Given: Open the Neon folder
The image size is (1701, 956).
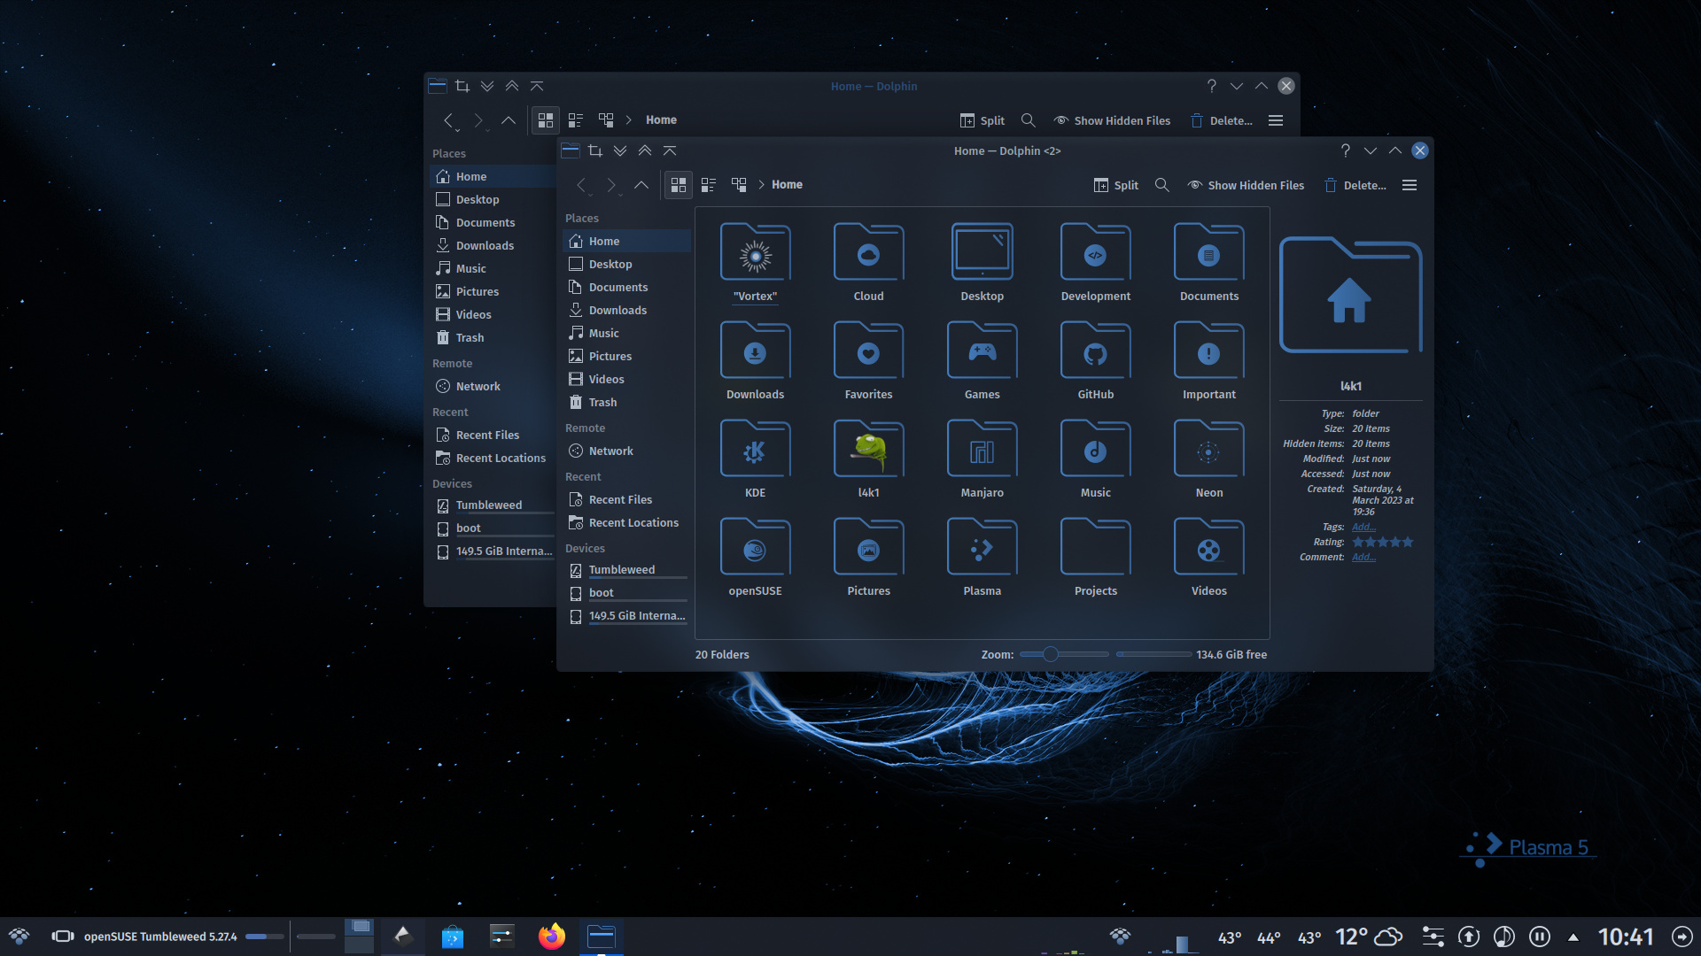Looking at the screenshot, I should tap(1208, 459).
